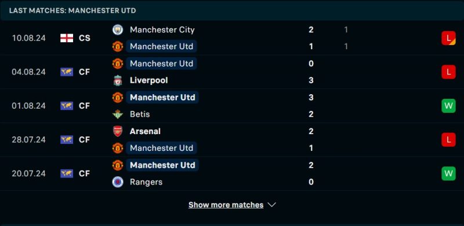This screenshot has width=464, height=226.
Task: Open the Show more matches link
Action: point(226,205)
